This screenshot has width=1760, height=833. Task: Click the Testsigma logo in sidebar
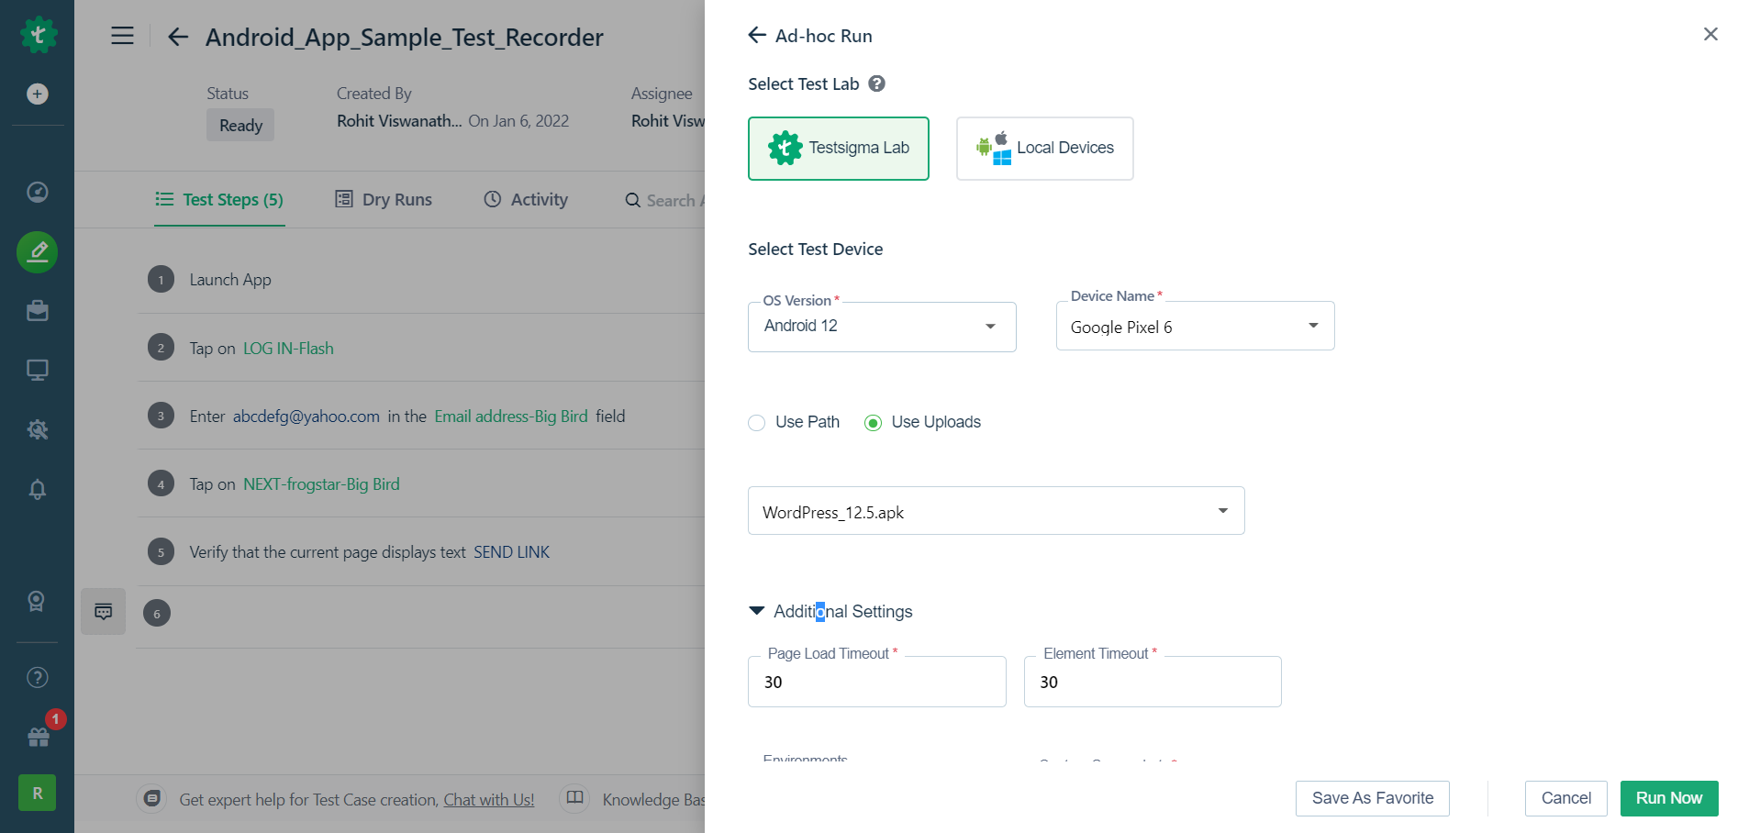pos(38,36)
